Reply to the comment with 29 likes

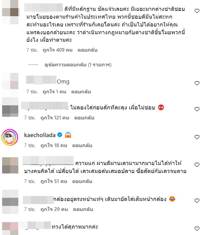click(83, 209)
